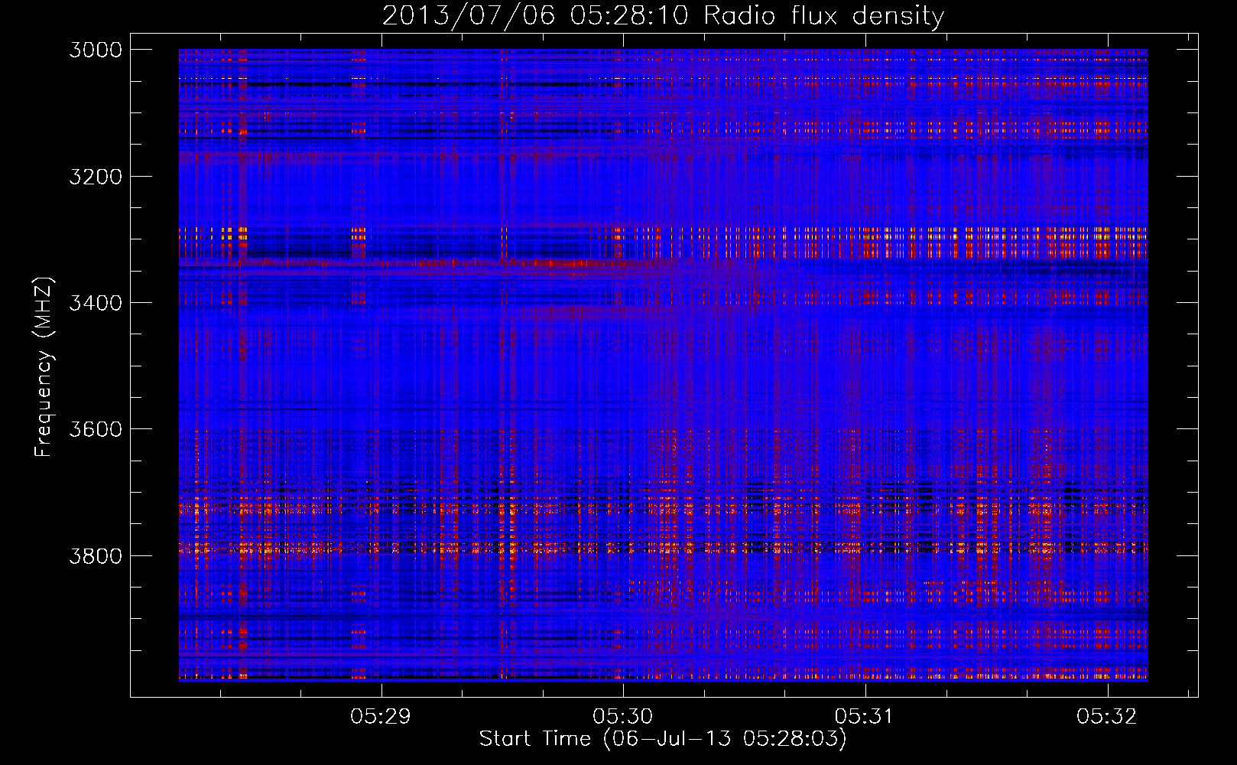
Task: Click the "Frequency (MHZ)" axis title
Action: 44,367
